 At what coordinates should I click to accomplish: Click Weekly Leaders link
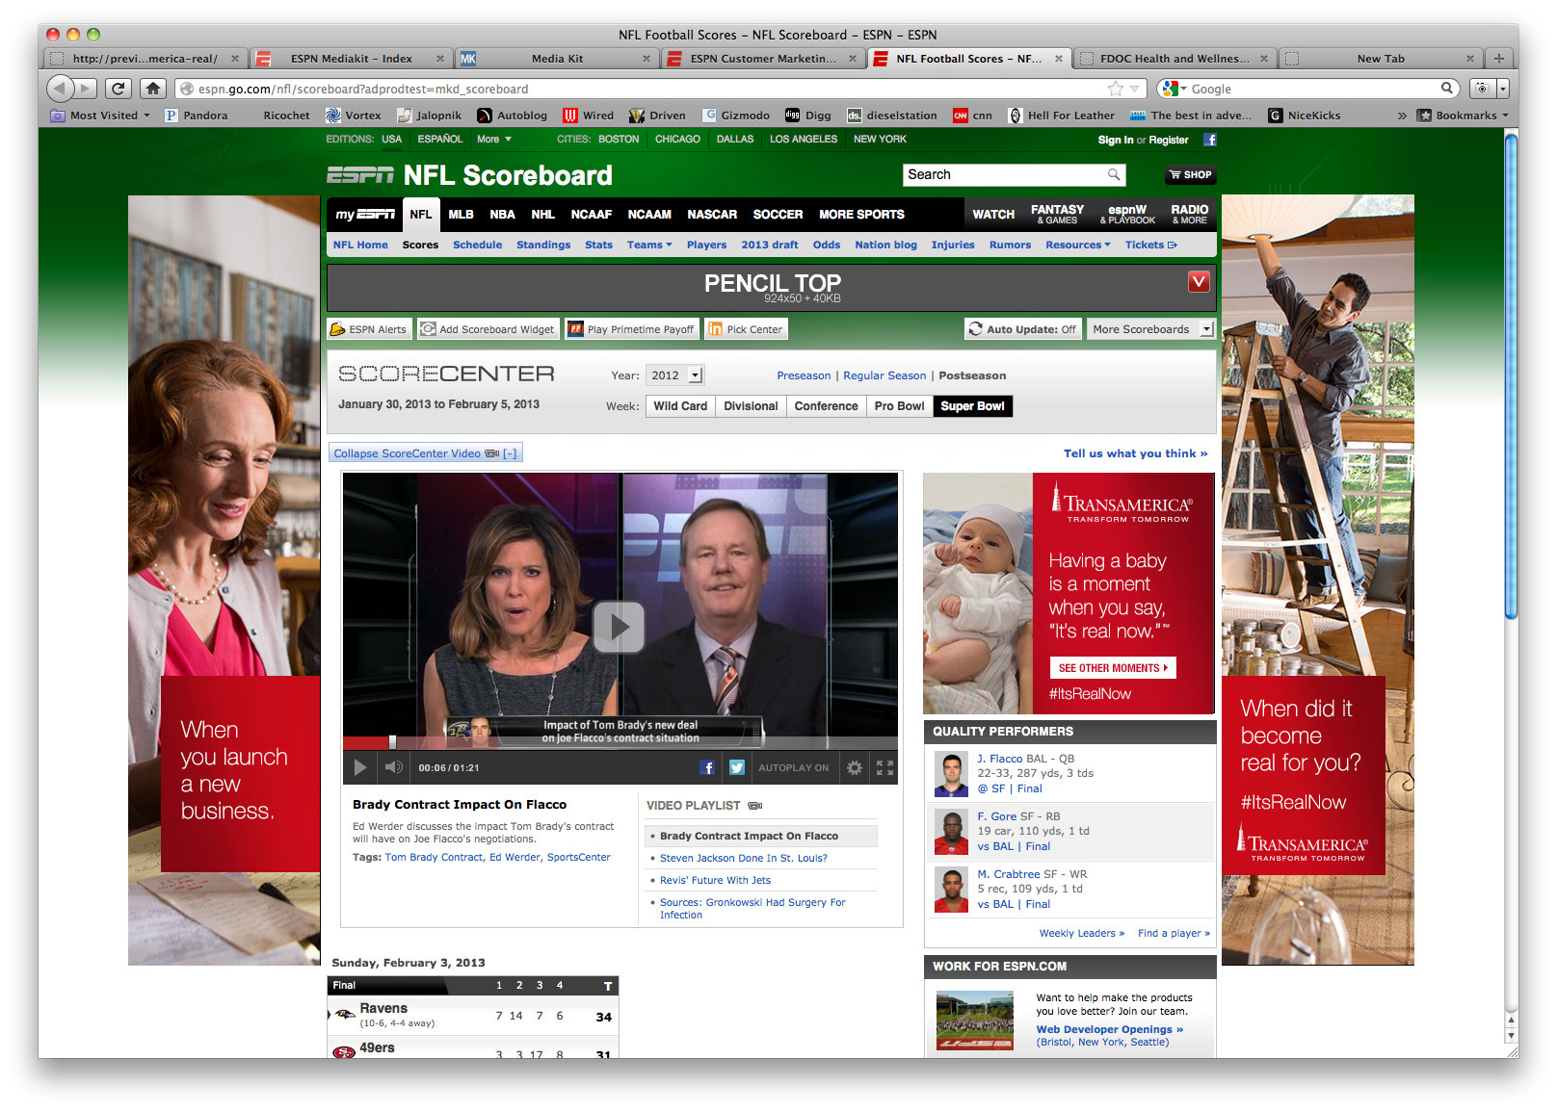[1081, 933]
